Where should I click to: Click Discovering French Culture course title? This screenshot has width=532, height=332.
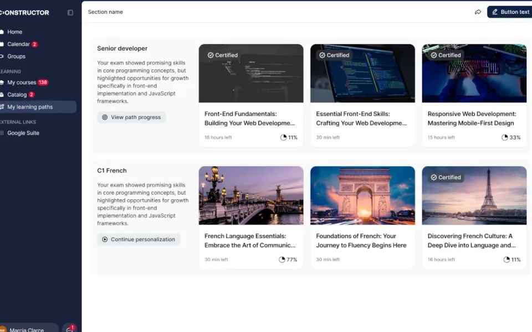(472, 241)
